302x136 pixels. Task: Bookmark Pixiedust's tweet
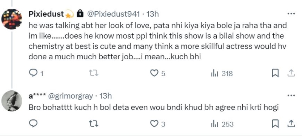pos(275,73)
